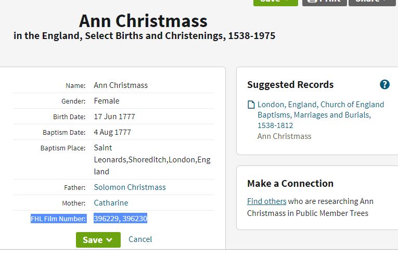Click the England, Select Births and Christenings subtitle

144,36
